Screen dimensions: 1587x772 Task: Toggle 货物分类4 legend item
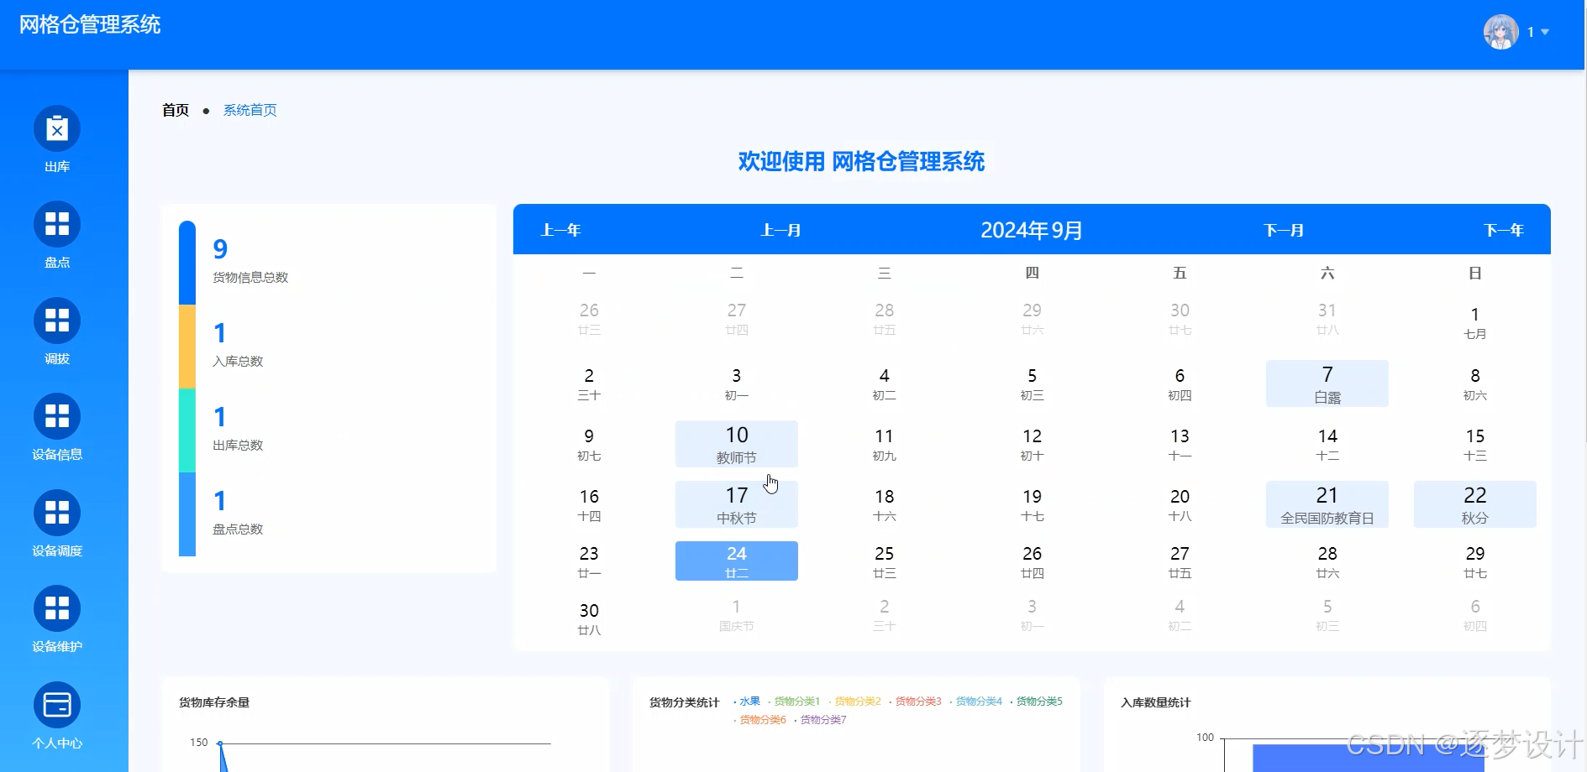pos(975,702)
